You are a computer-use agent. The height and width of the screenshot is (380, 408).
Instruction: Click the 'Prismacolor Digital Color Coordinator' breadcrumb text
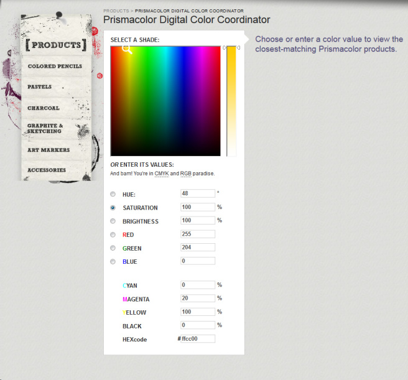click(x=189, y=11)
